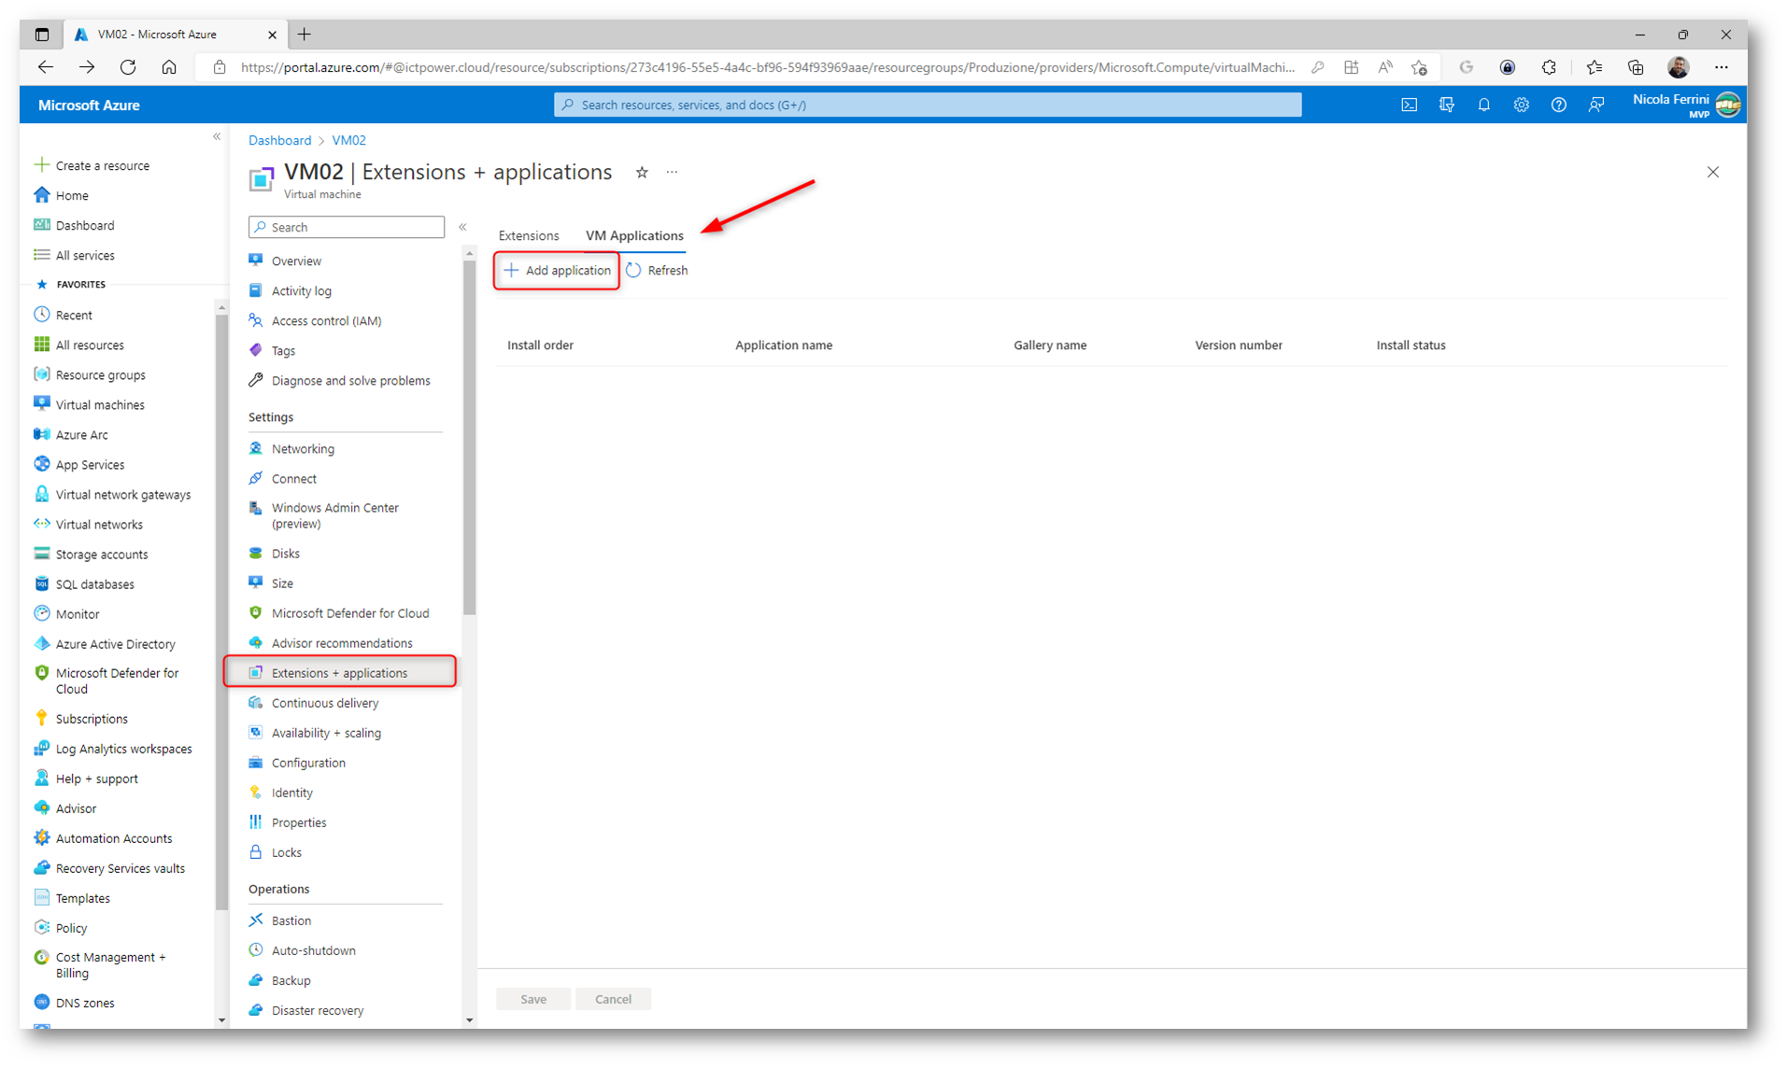Viewport: 1787px width, 1068px height.
Task: Open the VM02 breadcrumb link
Action: point(348,140)
